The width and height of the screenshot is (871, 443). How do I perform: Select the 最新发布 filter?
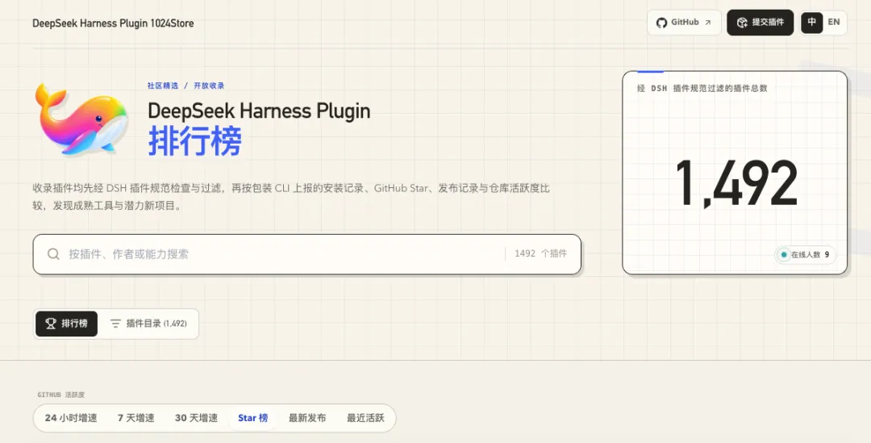pos(307,418)
